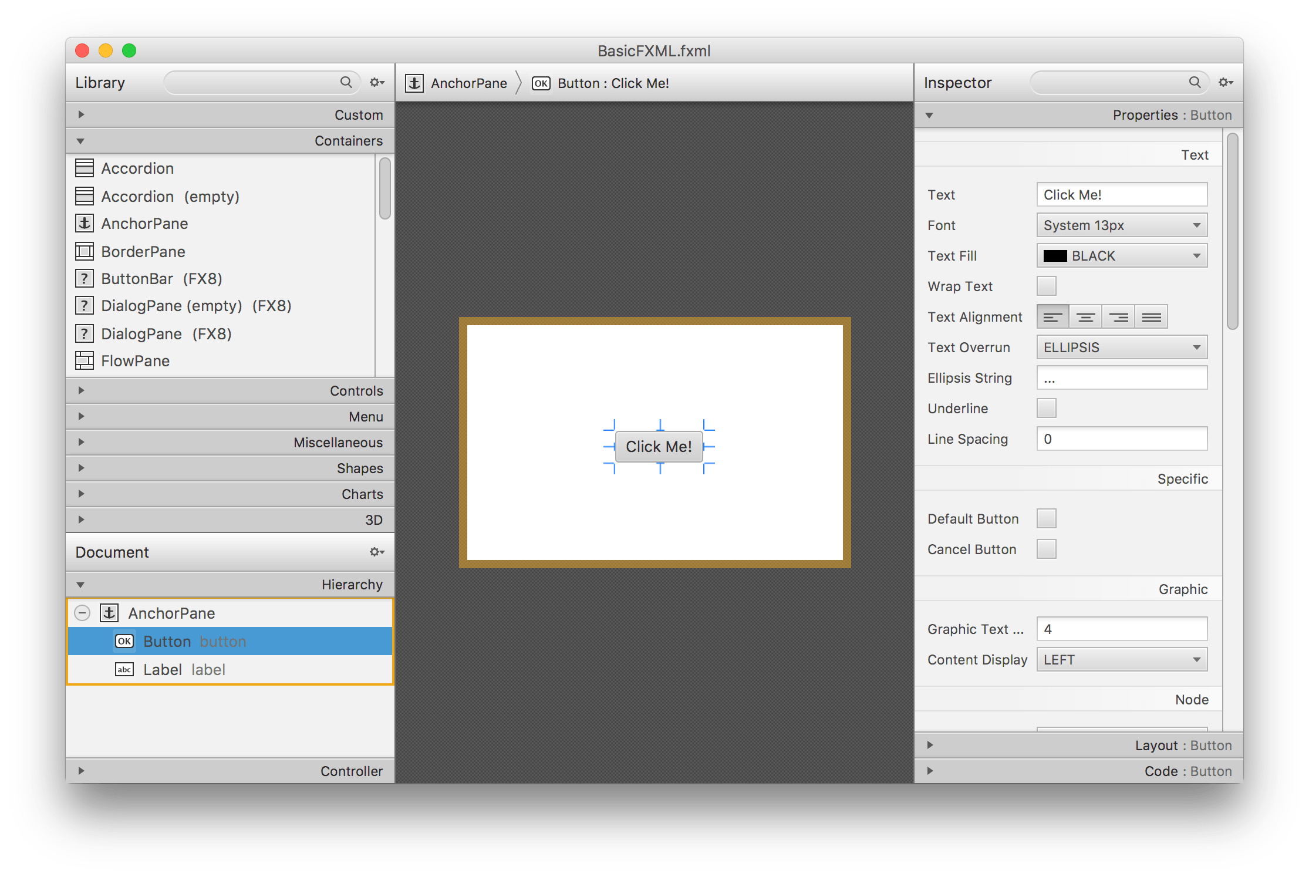Enable the Wrap Text checkbox

[1046, 286]
